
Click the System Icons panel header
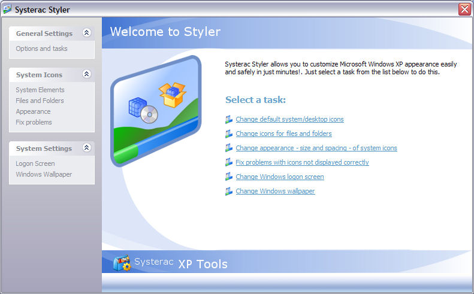pyautogui.click(x=52, y=75)
